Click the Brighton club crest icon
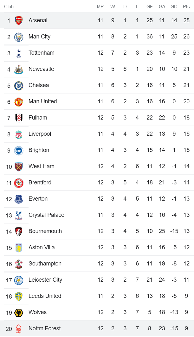194x337 pixels. pos(19,150)
